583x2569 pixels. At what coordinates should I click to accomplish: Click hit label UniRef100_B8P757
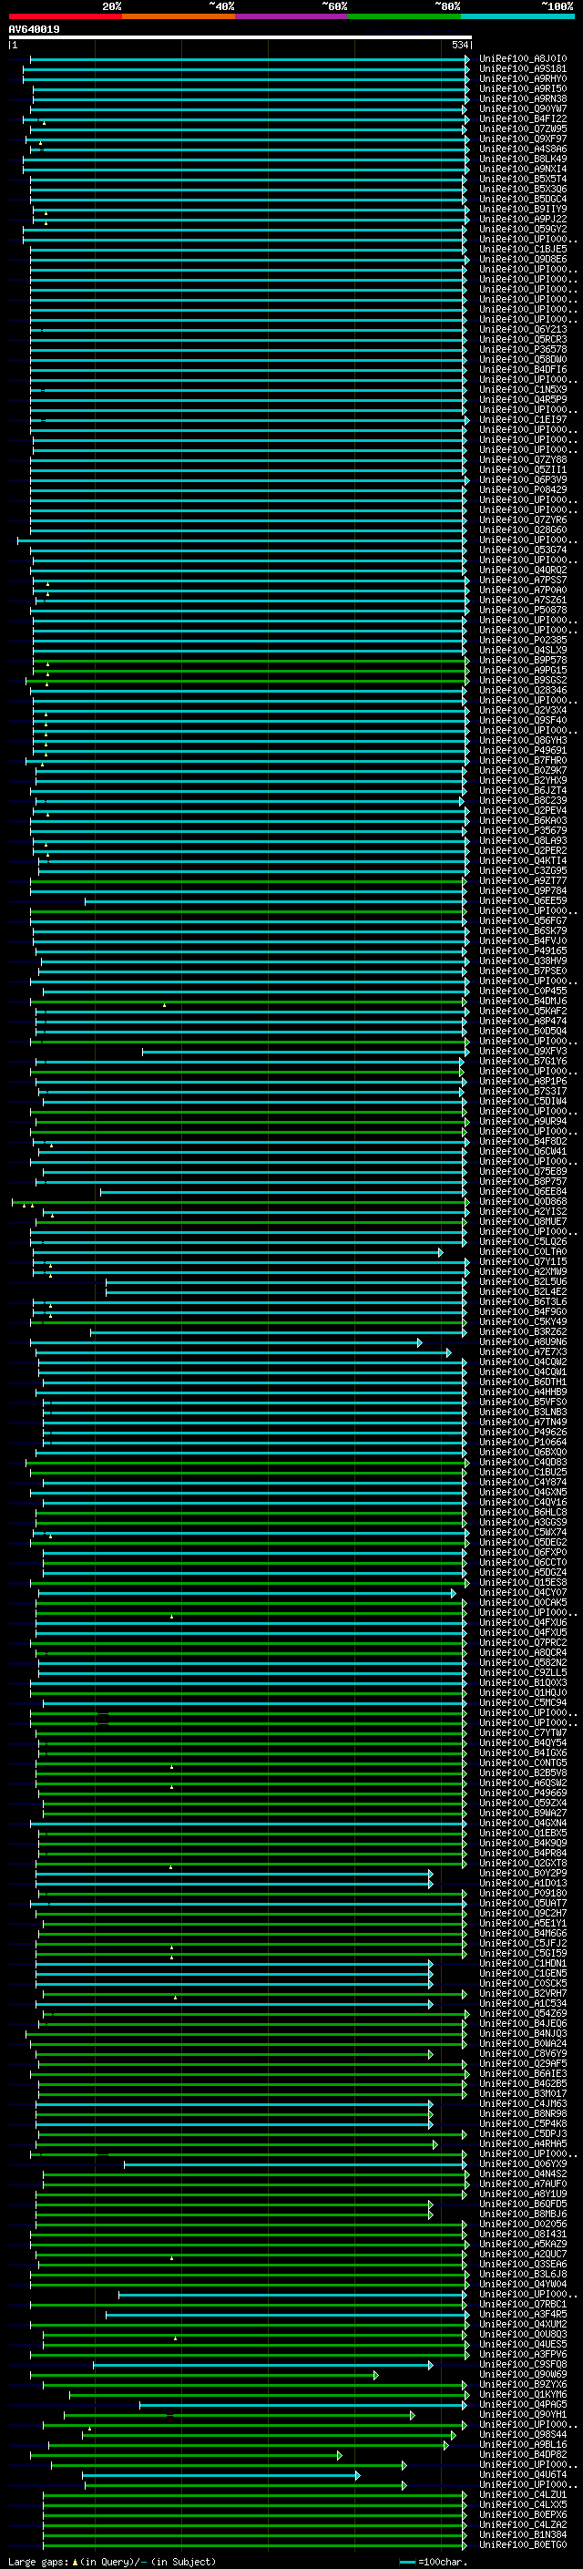(x=523, y=1181)
